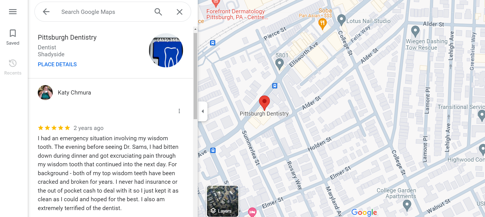Screen dimensions: 485x217
Task: Select the Pittsburgh Dentistry map label
Action: pos(264,114)
